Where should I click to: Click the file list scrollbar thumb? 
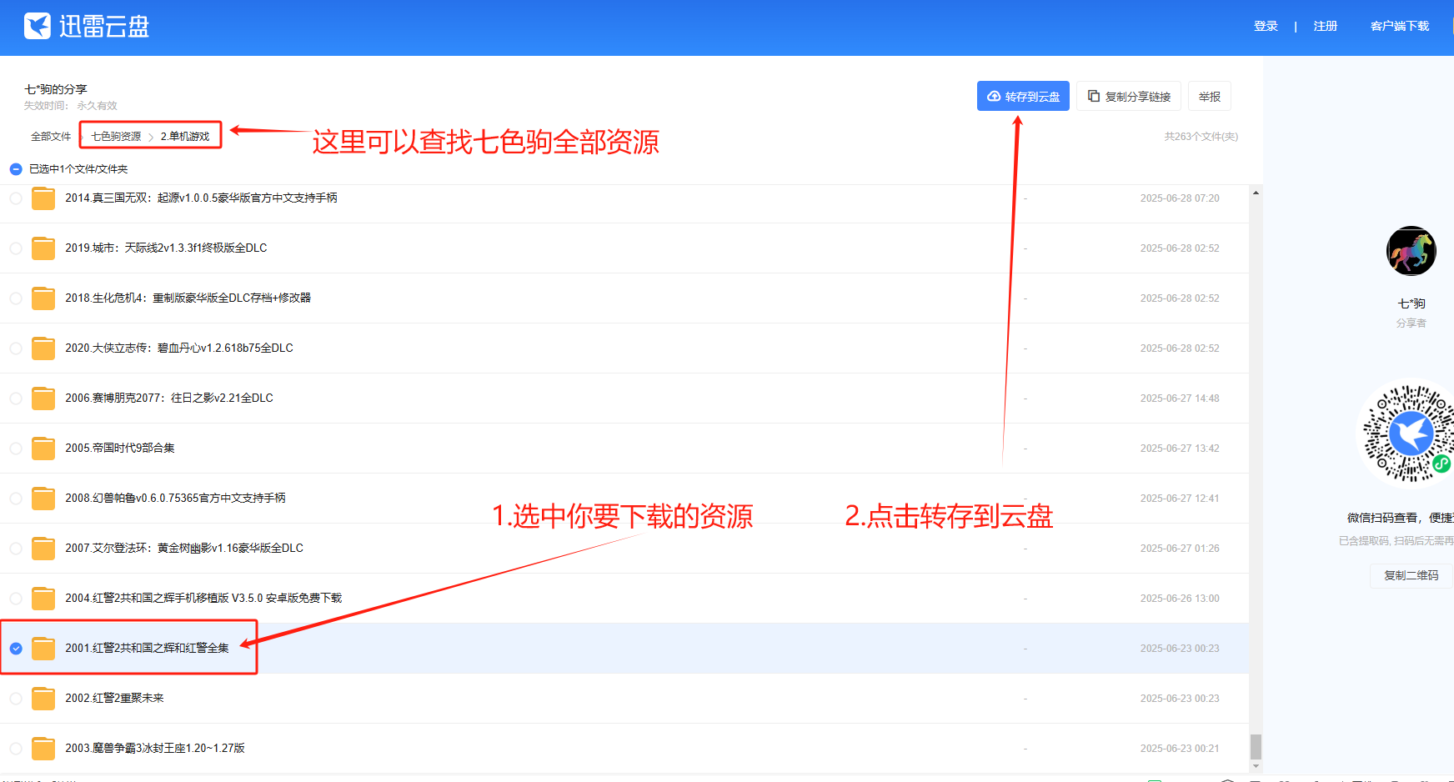[x=1256, y=746]
